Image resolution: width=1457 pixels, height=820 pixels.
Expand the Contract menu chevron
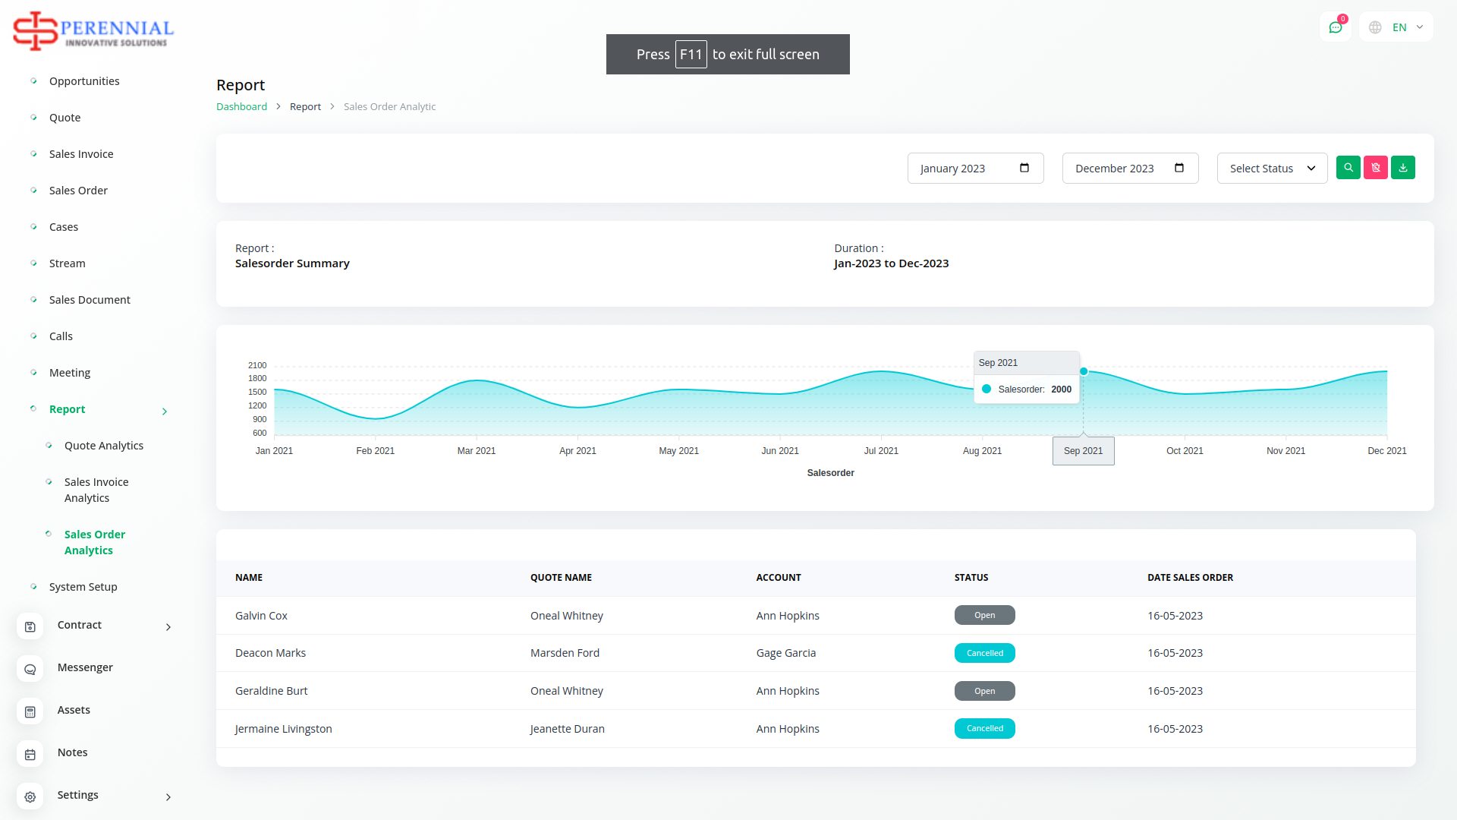pos(168,627)
